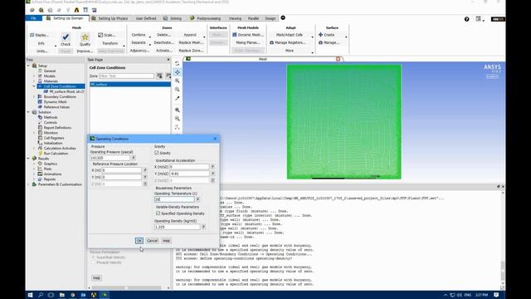Open notification center in system tray

(x=496, y=295)
